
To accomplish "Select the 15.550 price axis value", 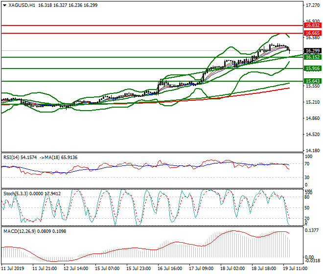I will pyautogui.click(x=313, y=86).
